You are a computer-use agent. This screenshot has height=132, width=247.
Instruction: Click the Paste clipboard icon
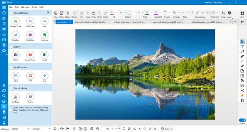pos(94,13)
